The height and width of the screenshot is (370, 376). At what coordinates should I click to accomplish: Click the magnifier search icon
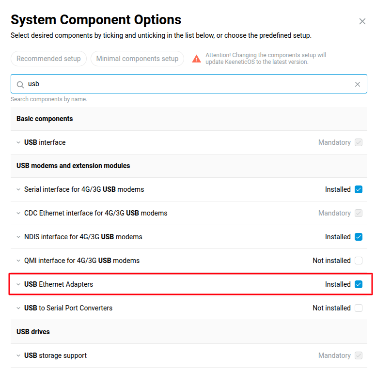pos(20,84)
